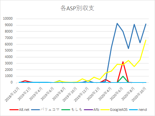This screenshot has height=116, width=155.
Task: Click the yellow GoogleADS legend line swatch
Action: [105, 110]
